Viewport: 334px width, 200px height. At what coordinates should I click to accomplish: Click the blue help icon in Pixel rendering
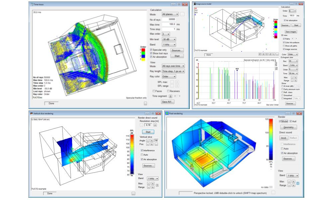click(298, 183)
